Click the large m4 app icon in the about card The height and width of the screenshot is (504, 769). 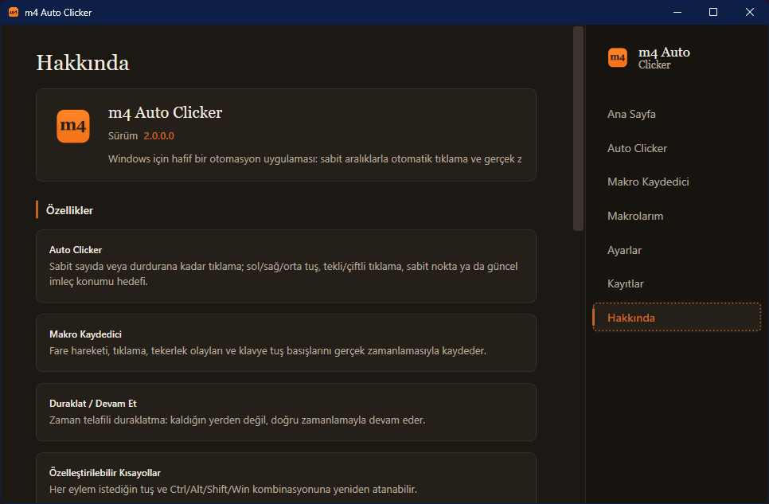point(73,126)
